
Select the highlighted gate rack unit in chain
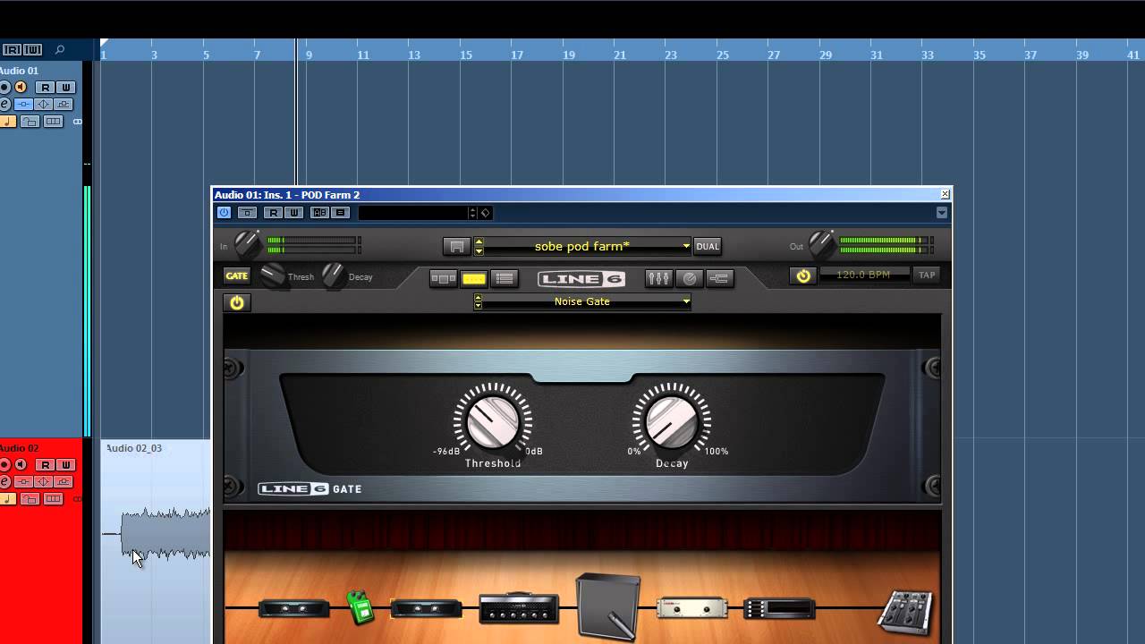pos(426,609)
